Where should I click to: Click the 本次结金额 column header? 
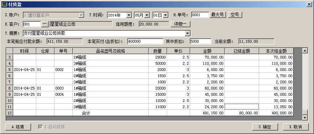(x=276, y=51)
